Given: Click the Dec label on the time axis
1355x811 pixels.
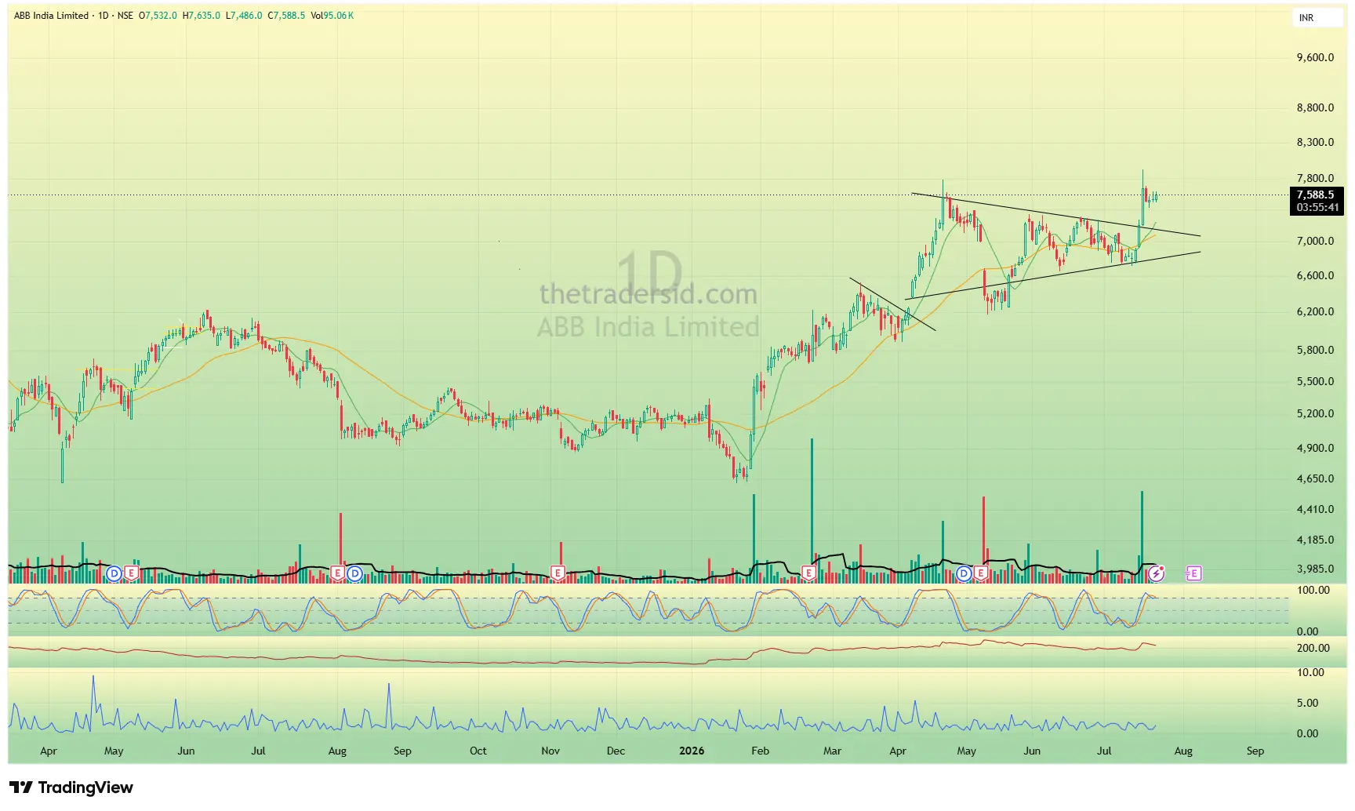Looking at the screenshot, I should point(616,751).
